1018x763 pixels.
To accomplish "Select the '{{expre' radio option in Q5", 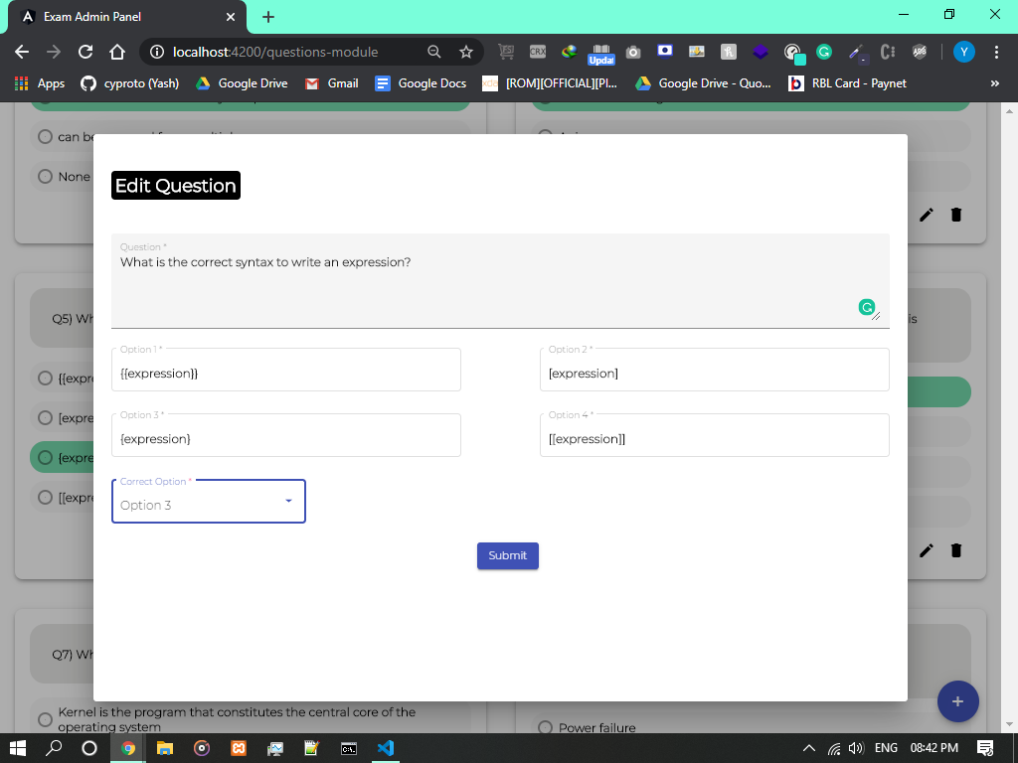I will (45, 379).
